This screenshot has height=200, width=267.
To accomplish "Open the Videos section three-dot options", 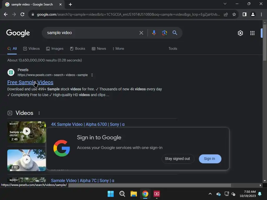I will coord(39,113).
